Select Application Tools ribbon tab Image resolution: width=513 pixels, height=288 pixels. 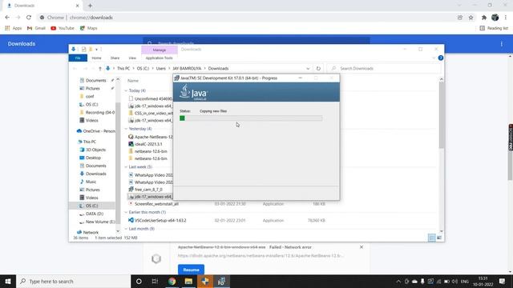pos(159,58)
